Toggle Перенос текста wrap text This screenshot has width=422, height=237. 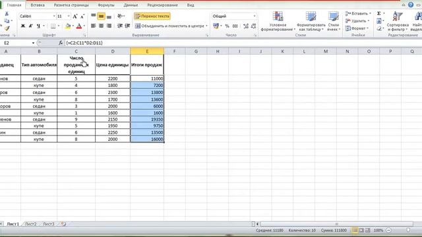coord(152,16)
